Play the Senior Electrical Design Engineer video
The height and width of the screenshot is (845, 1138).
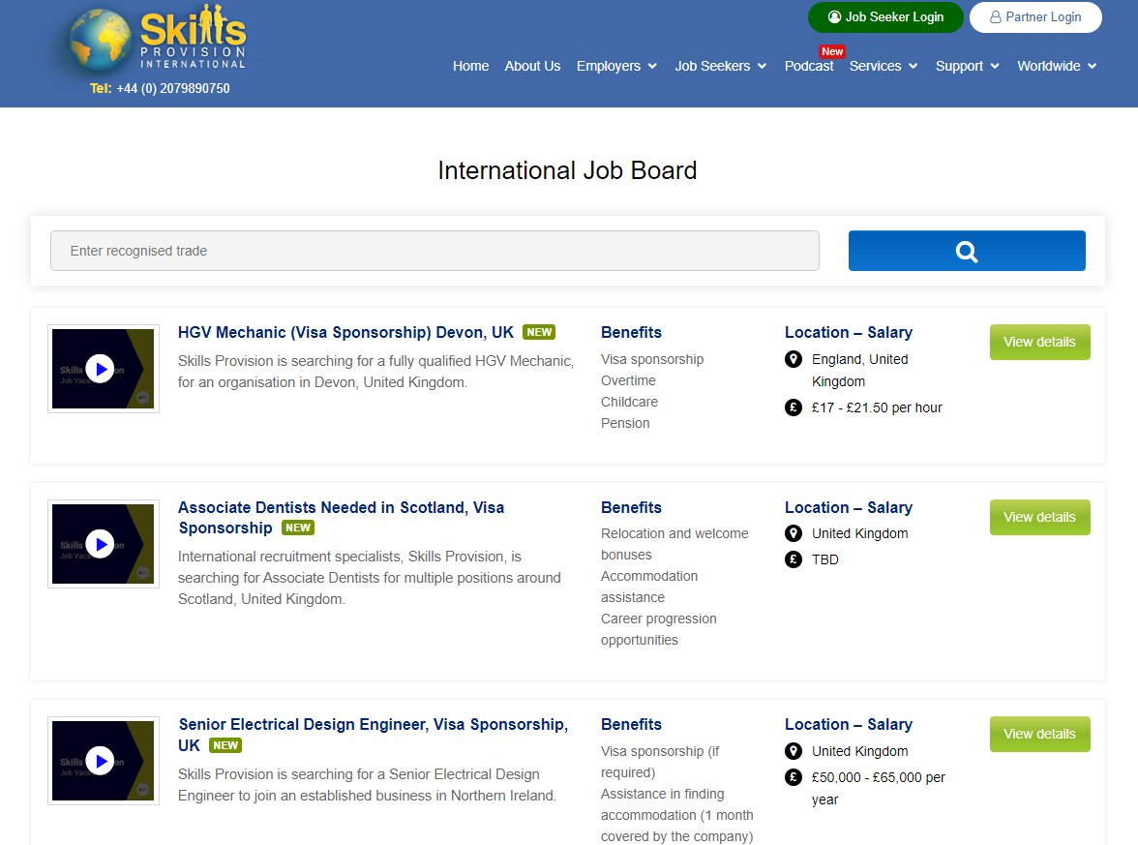tap(101, 760)
